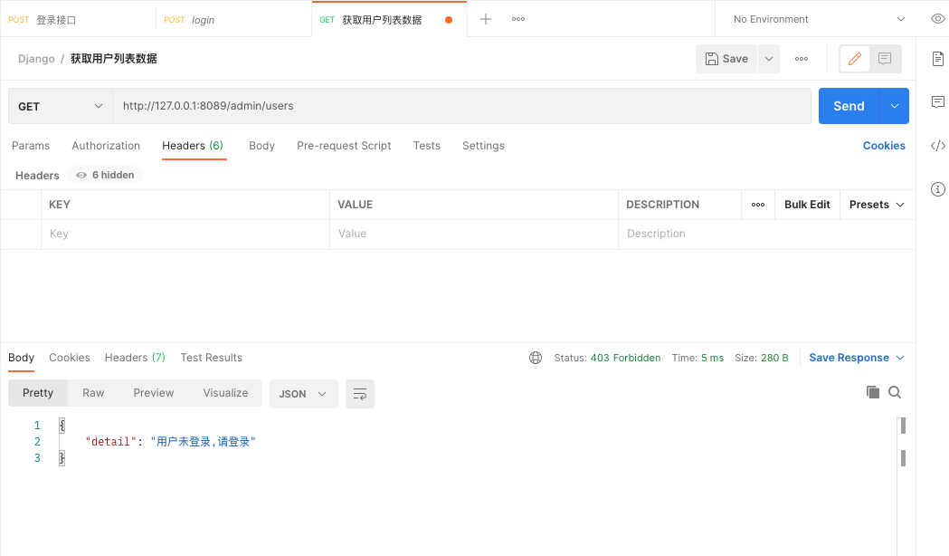Open tab options ellipsis next to plus

pos(518,19)
